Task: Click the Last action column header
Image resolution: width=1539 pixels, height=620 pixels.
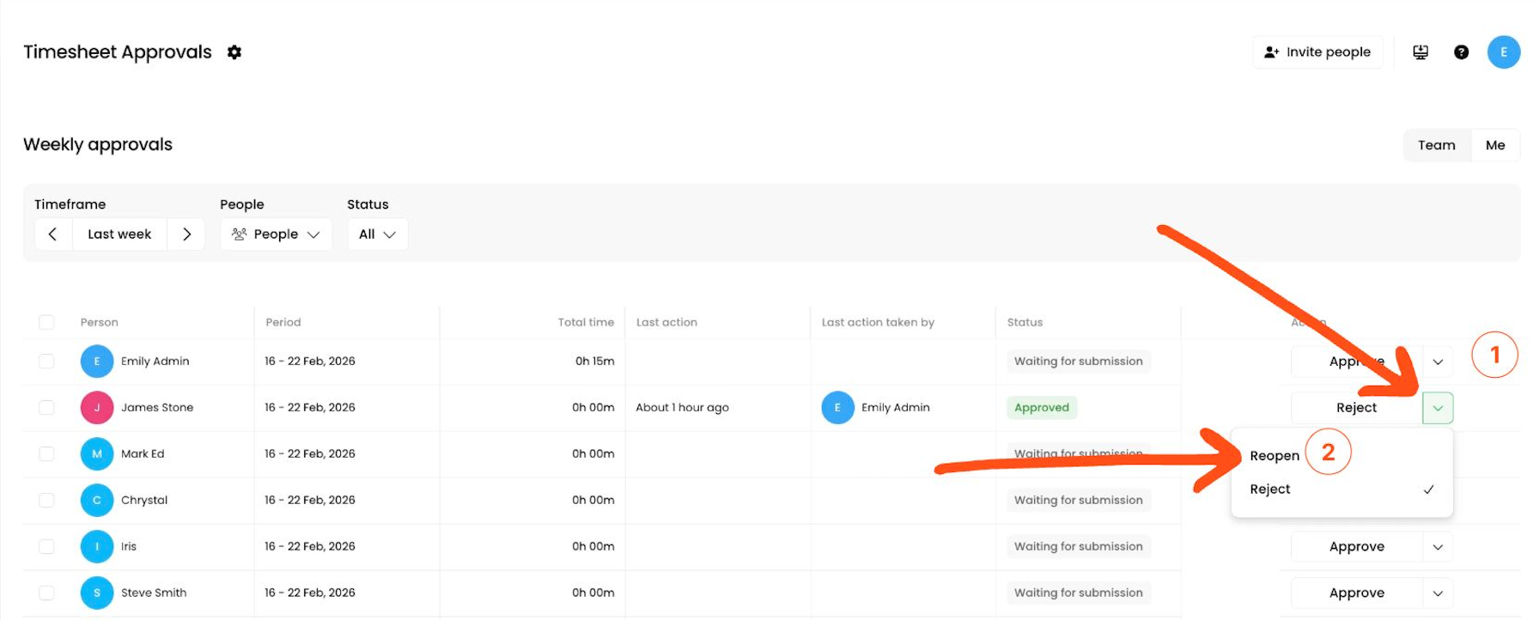Action: (666, 323)
